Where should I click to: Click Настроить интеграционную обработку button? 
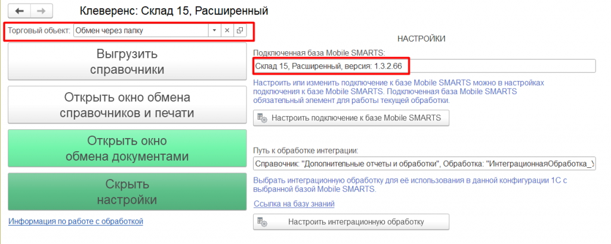click(351, 222)
